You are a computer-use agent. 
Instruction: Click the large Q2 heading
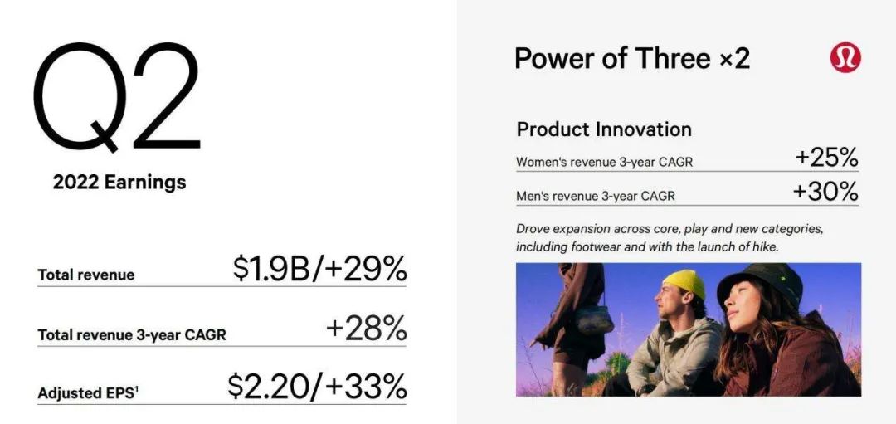(x=117, y=96)
